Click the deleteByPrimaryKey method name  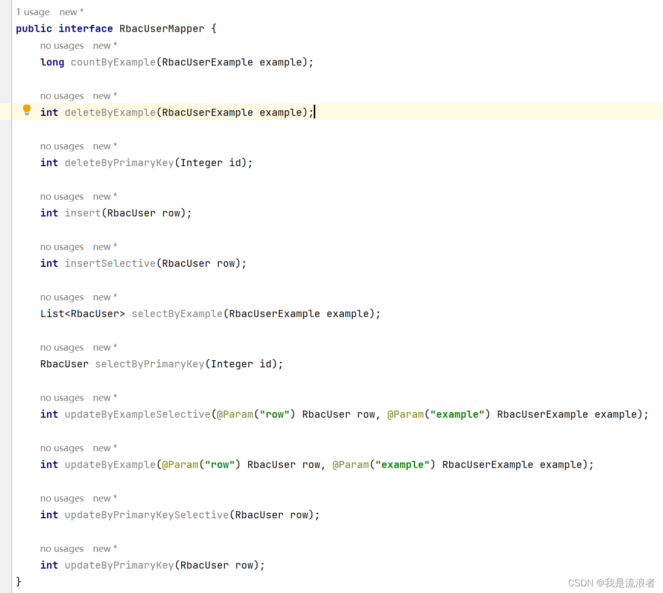[119, 163]
